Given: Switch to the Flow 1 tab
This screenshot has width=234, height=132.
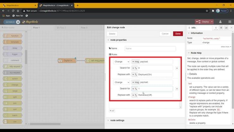Looking at the screenshot, I should tap(36, 28).
